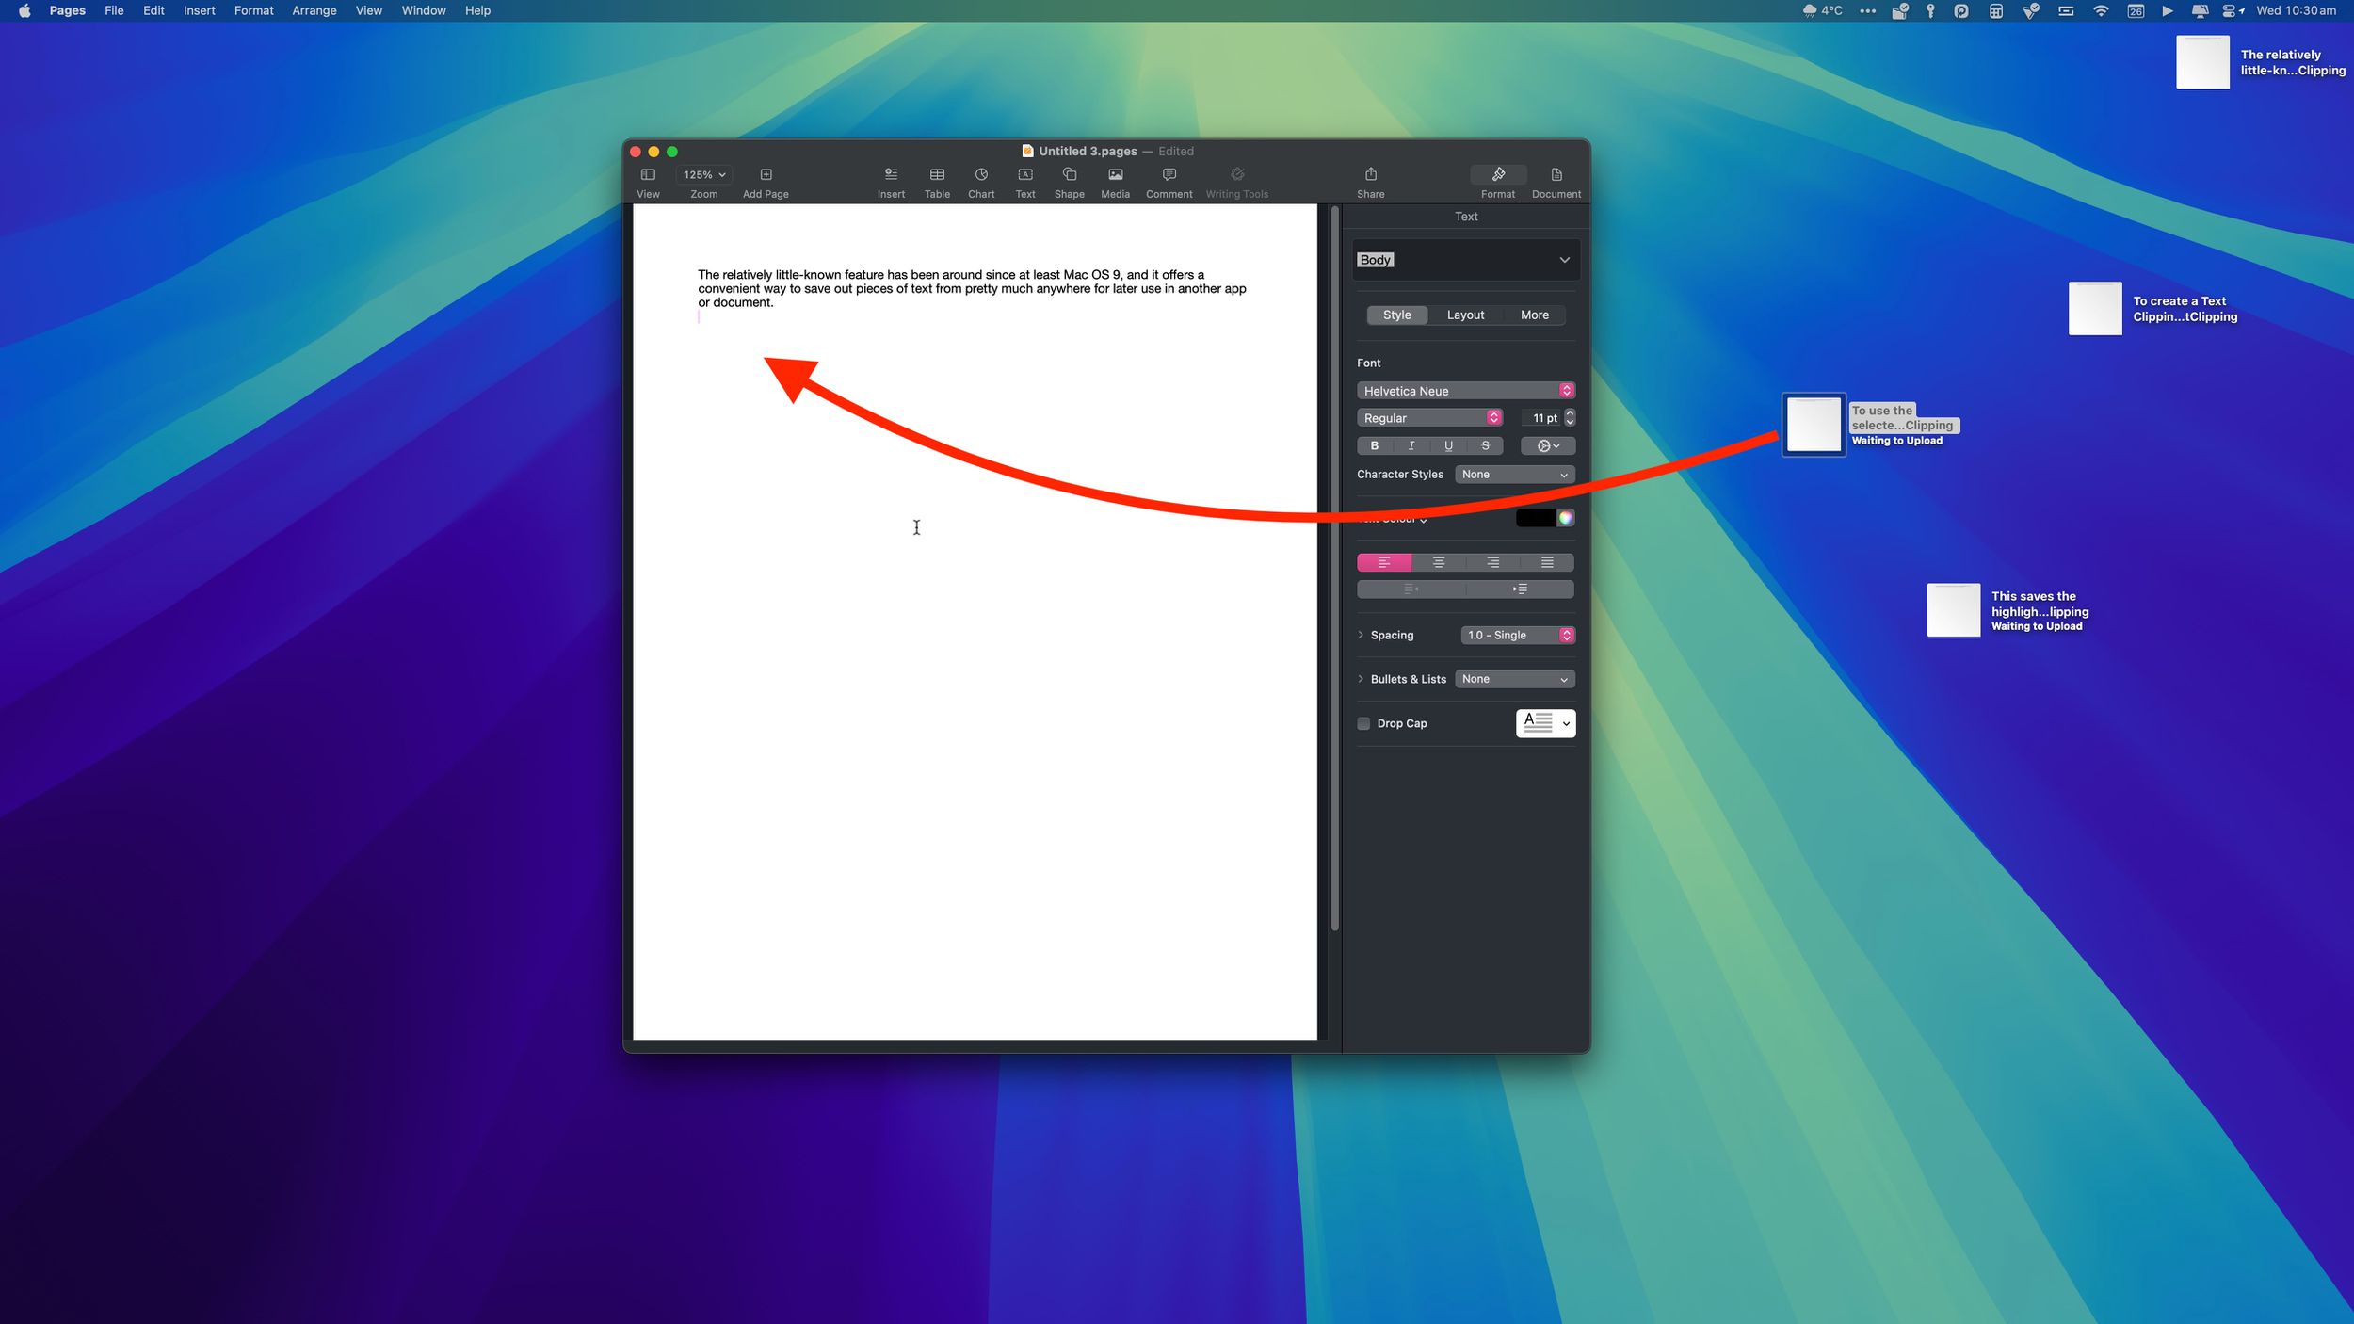
Task: Toggle Underline on the selected text
Action: 1447,445
